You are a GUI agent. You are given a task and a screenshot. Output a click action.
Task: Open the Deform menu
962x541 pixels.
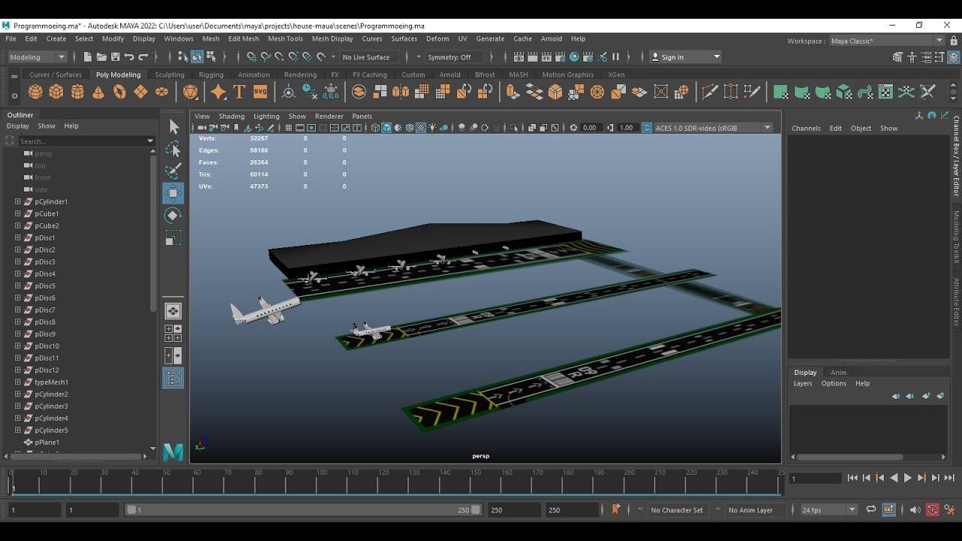(437, 39)
